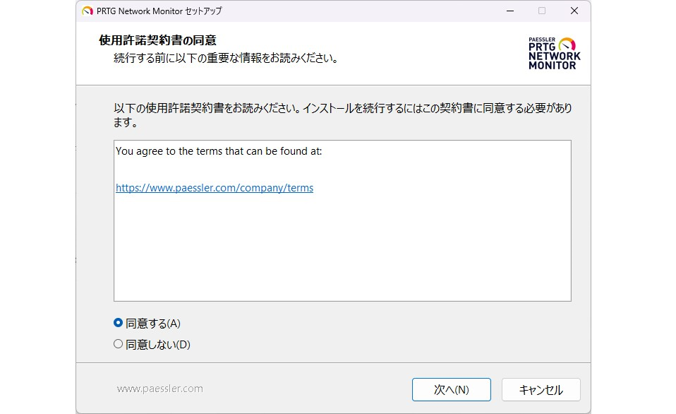This screenshot has height=414, width=676.
Task: Open the paessler.com/company/terms link
Action: tap(215, 188)
